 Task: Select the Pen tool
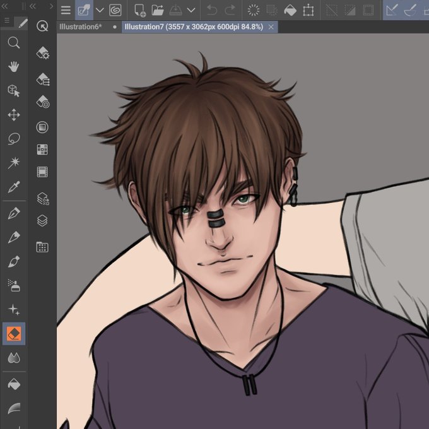coord(14,213)
